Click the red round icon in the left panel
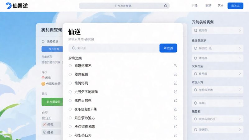Viewport: 249px width, 140px height. (x=43, y=77)
